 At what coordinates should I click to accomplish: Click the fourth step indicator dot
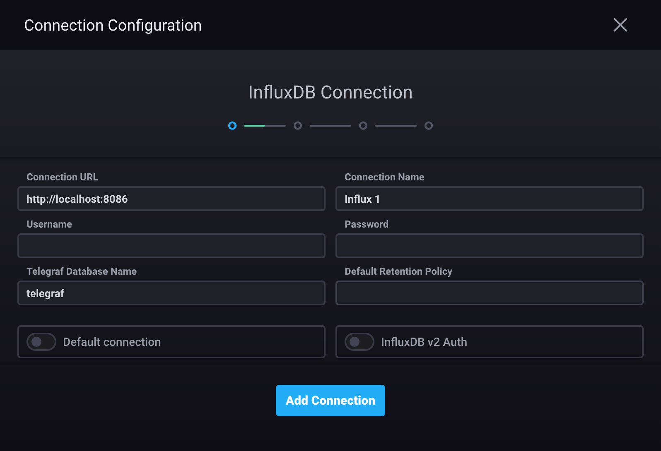429,125
